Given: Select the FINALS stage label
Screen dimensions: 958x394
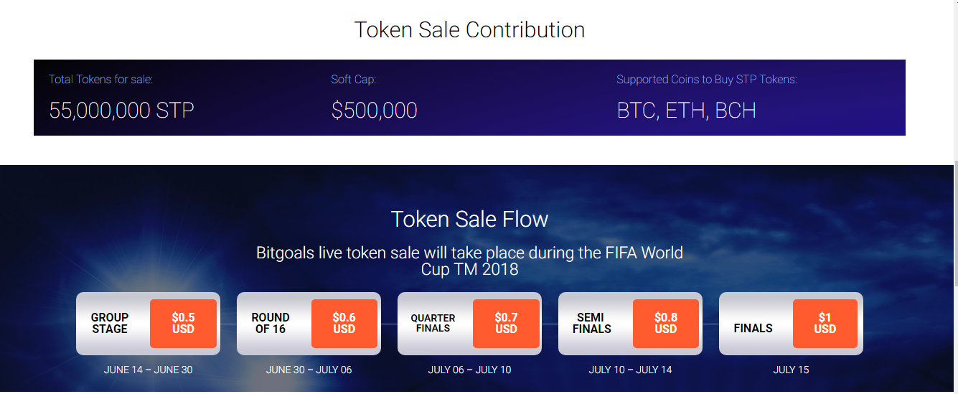Looking at the screenshot, I should (x=753, y=329).
